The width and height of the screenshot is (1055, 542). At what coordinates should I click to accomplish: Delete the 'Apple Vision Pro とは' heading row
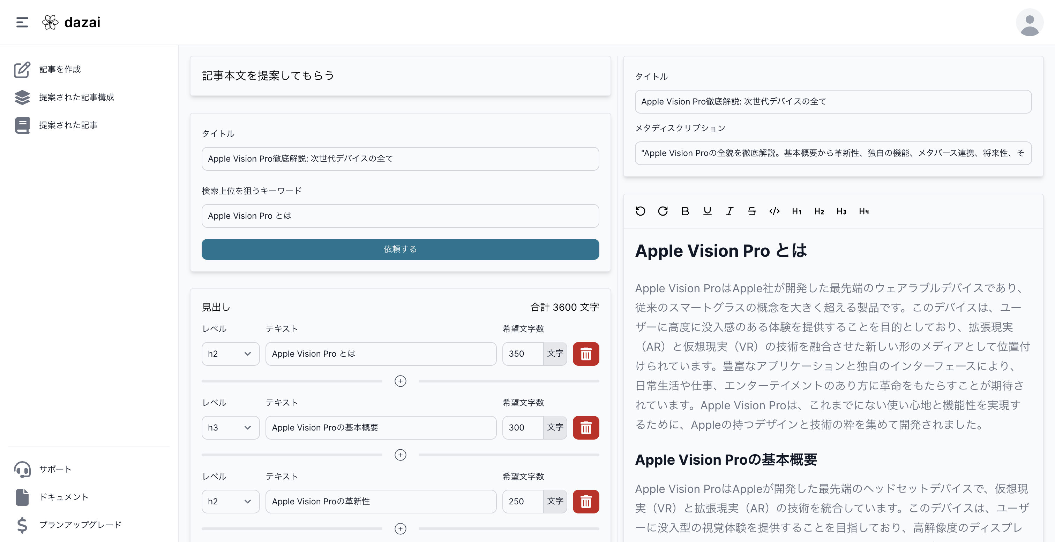[x=586, y=354]
